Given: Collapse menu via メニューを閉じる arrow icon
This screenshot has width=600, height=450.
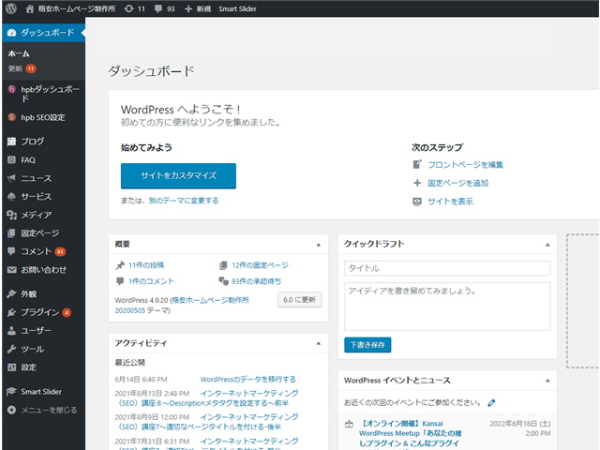Looking at the screenshot, I should pos(11,410).
